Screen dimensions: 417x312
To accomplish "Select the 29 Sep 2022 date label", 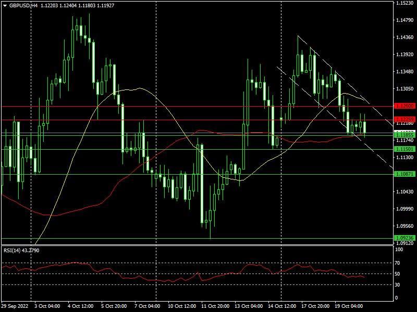I will [x=15, y=306].
